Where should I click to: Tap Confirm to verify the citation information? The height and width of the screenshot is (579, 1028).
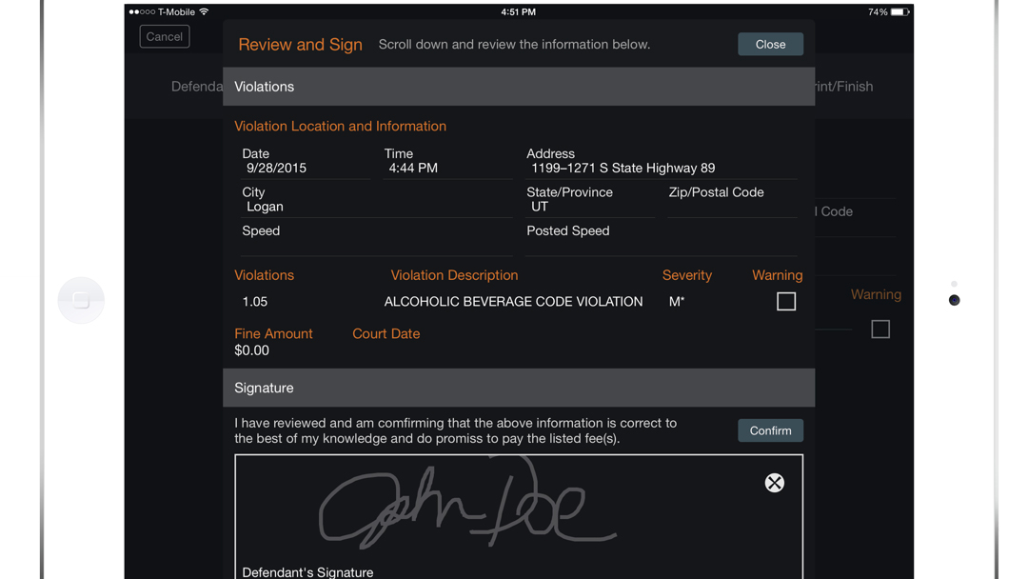770,429
